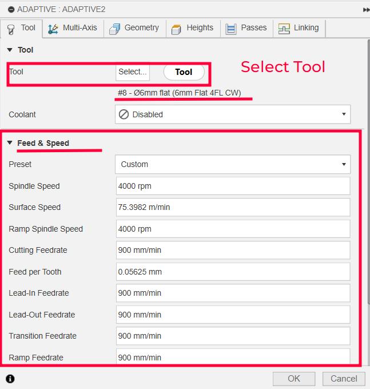
Task: Edit the Ramp Spindle Speed field
Action: point(233,229)
